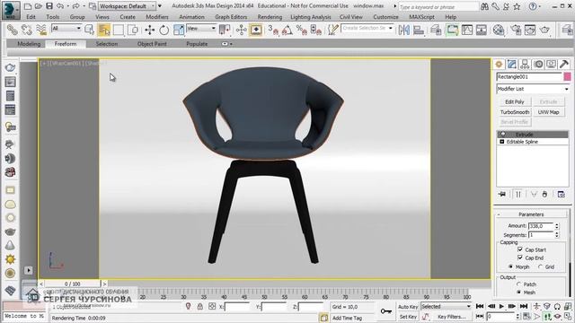Open the Render Setup icon
Image resolution: width=575 pixels, height=323 pixels.
(516, 30)
